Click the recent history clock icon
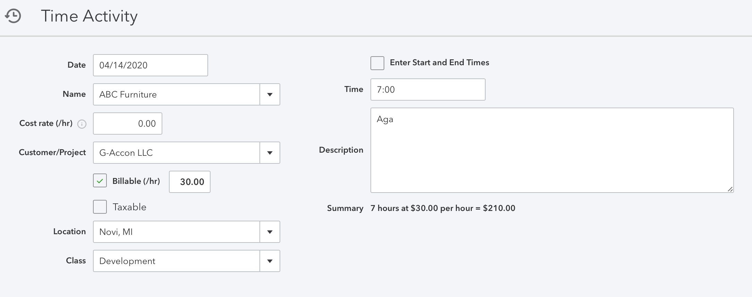The image size is (752, 297). pos(13,16)
